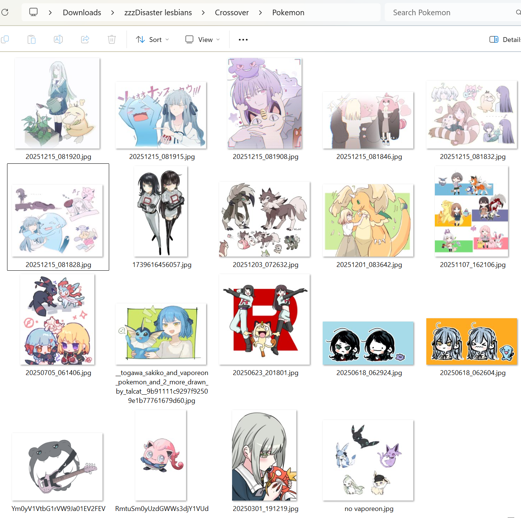
Task: Select the bass guitar creature thumbnail
Action: pos(57,467)
